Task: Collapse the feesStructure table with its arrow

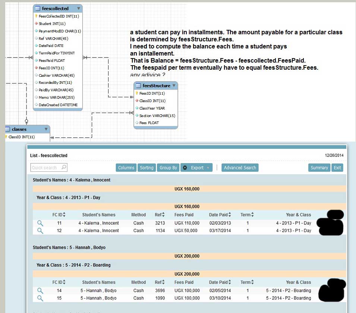Action: (x=174, y=86)
